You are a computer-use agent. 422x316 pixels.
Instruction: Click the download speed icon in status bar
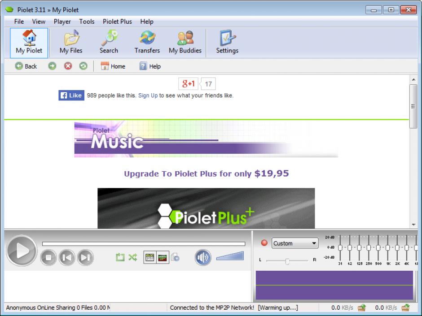405,307
